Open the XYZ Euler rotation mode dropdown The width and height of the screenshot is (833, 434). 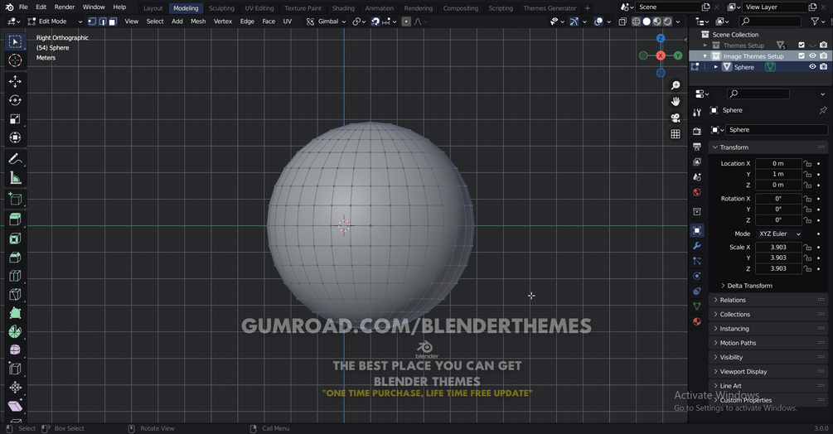click(x=779, y=234)
